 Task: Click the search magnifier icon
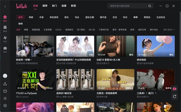(x=150, y=6)
